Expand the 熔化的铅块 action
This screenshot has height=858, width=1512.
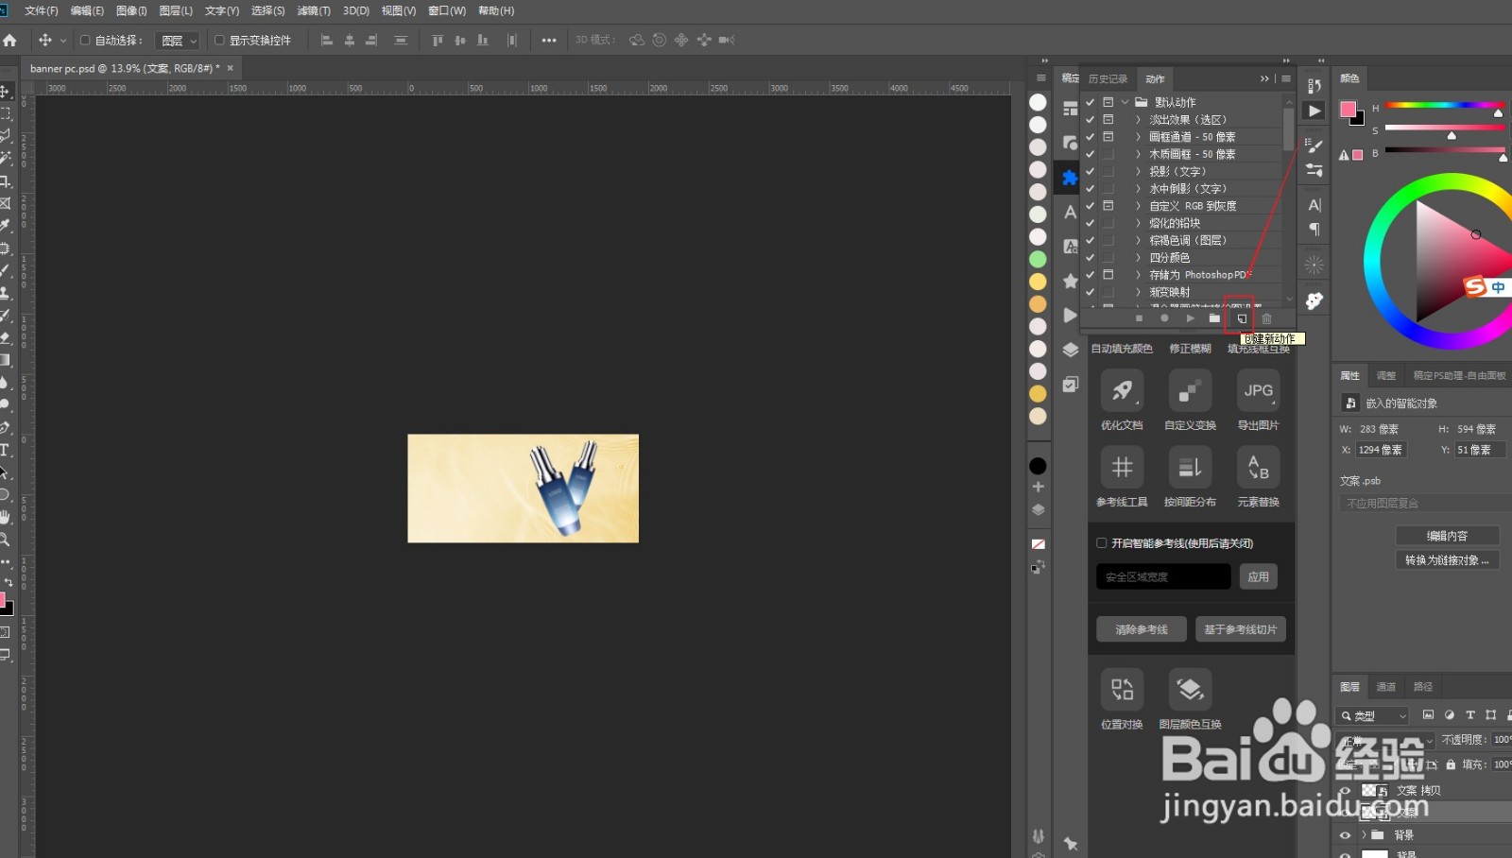(x=1138, y=223)
